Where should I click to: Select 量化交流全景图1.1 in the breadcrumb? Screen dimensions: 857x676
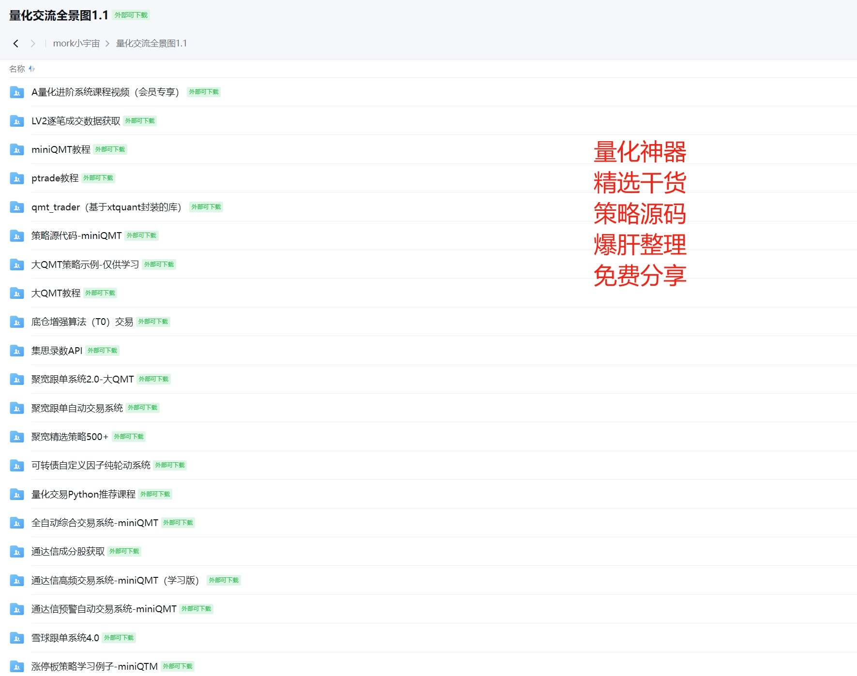pos(151,43)
